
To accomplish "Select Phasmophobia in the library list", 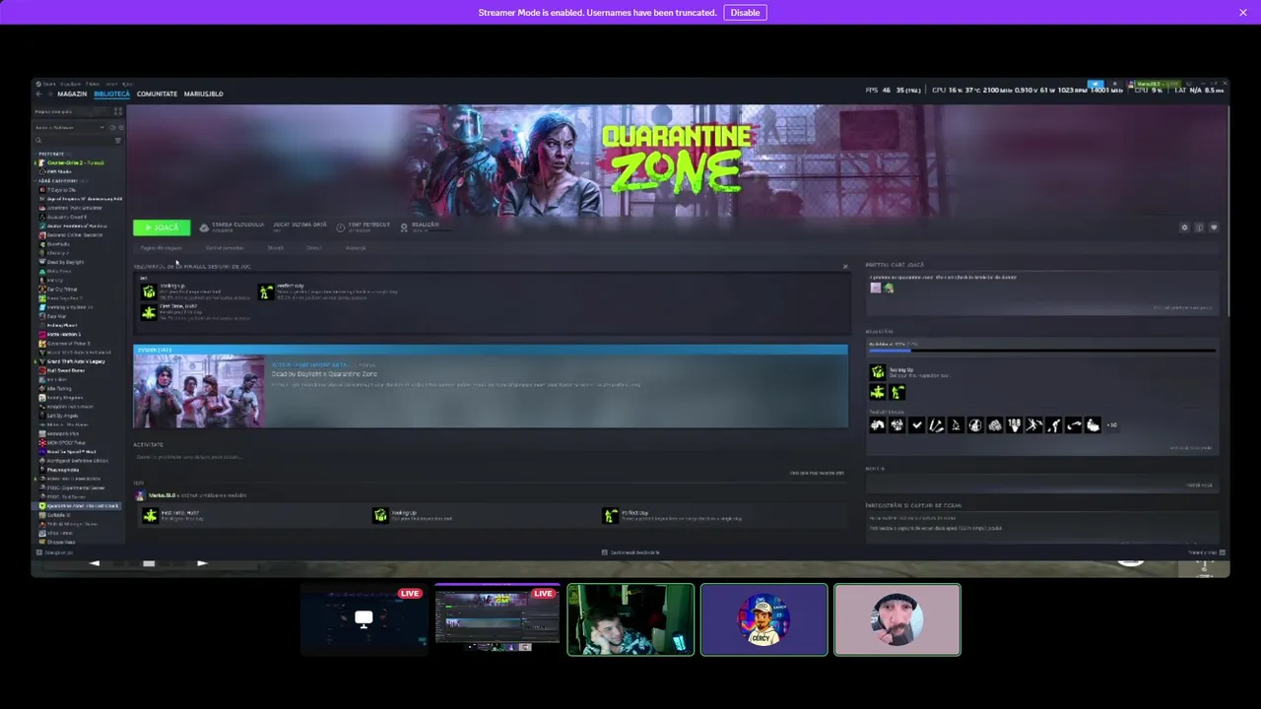I will [62, 470].
